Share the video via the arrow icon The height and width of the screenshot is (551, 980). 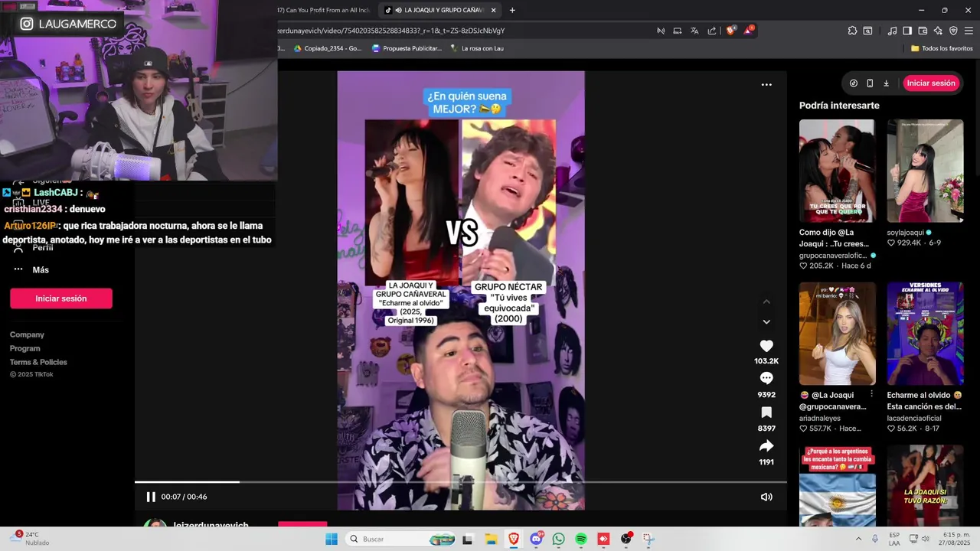tap(766, 446)
